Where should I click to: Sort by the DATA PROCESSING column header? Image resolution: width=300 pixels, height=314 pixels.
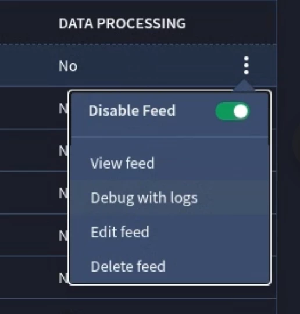click(x=122, y=24)
